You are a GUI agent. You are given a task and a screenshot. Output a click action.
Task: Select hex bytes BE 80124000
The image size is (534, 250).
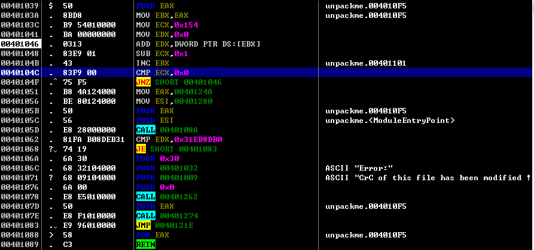[x=89, y=101]
